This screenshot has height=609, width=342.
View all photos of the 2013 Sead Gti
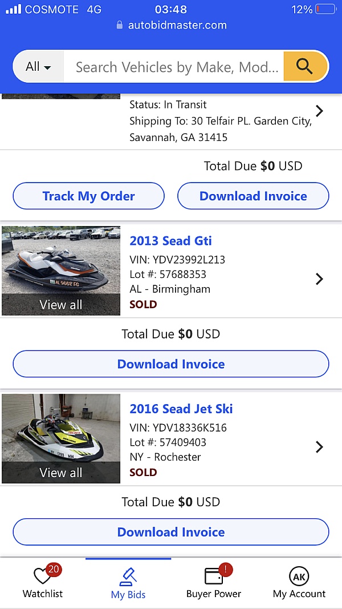click(x=61, y=304)
